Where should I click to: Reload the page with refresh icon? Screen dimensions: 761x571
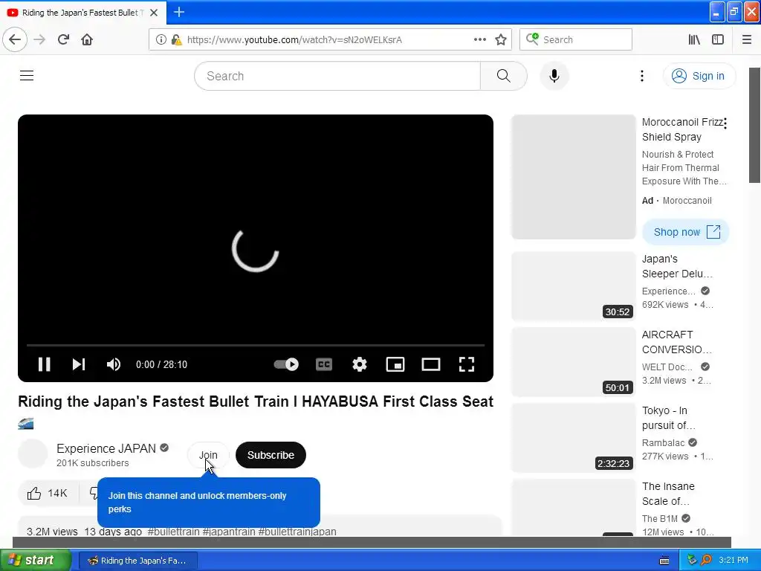64,39
